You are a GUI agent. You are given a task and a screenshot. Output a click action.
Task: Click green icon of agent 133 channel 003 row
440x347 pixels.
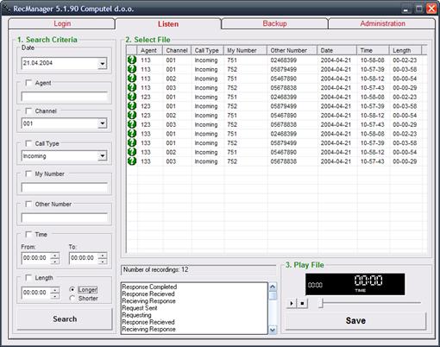(x=132, y=161)
